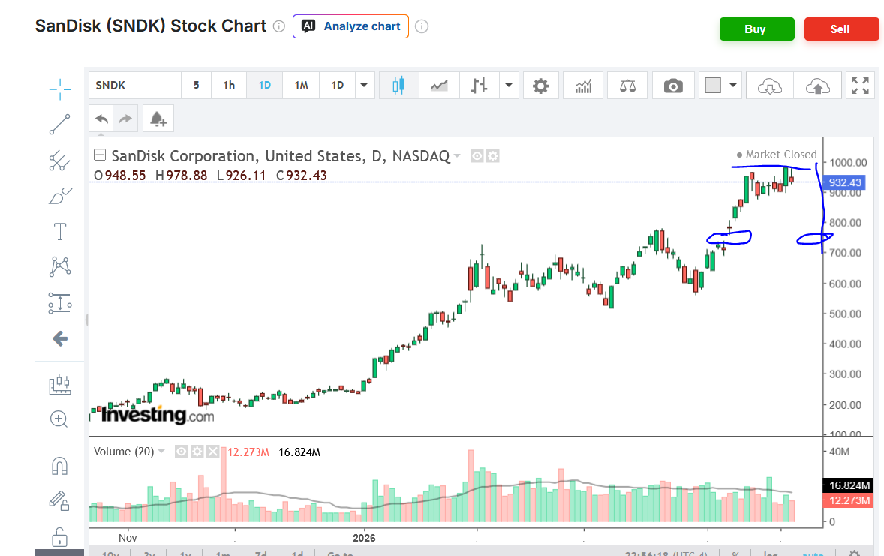
Task: Open the indicators menu icon
Action: tap(583, 86)
